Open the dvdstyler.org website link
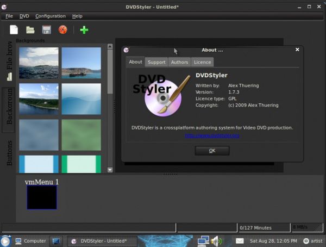Screen dimensions: 326x247 click(212, 136)
